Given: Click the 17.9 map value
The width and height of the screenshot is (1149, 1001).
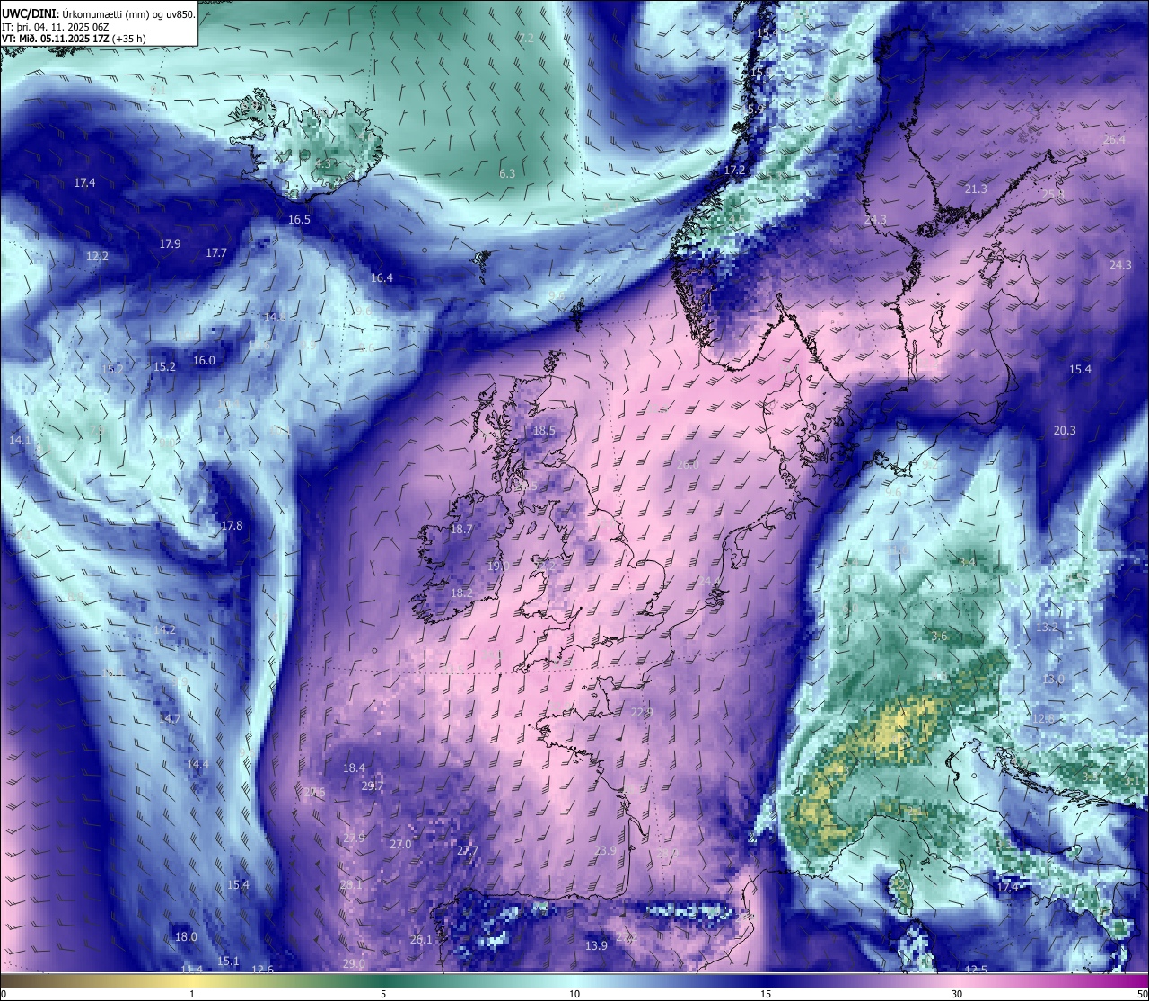Looking at the screenshot, I should pos(170,243).
